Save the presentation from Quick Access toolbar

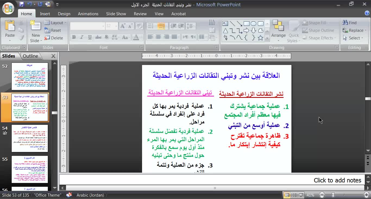[x=22, y=4]
